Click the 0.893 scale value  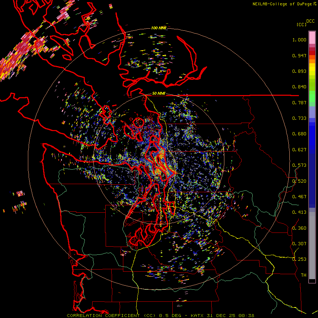click(x=299, y=71)
